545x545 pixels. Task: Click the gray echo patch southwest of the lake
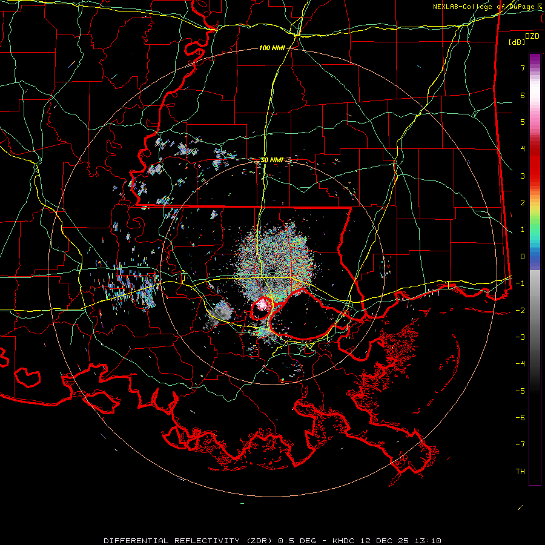[x=221, y=313]
